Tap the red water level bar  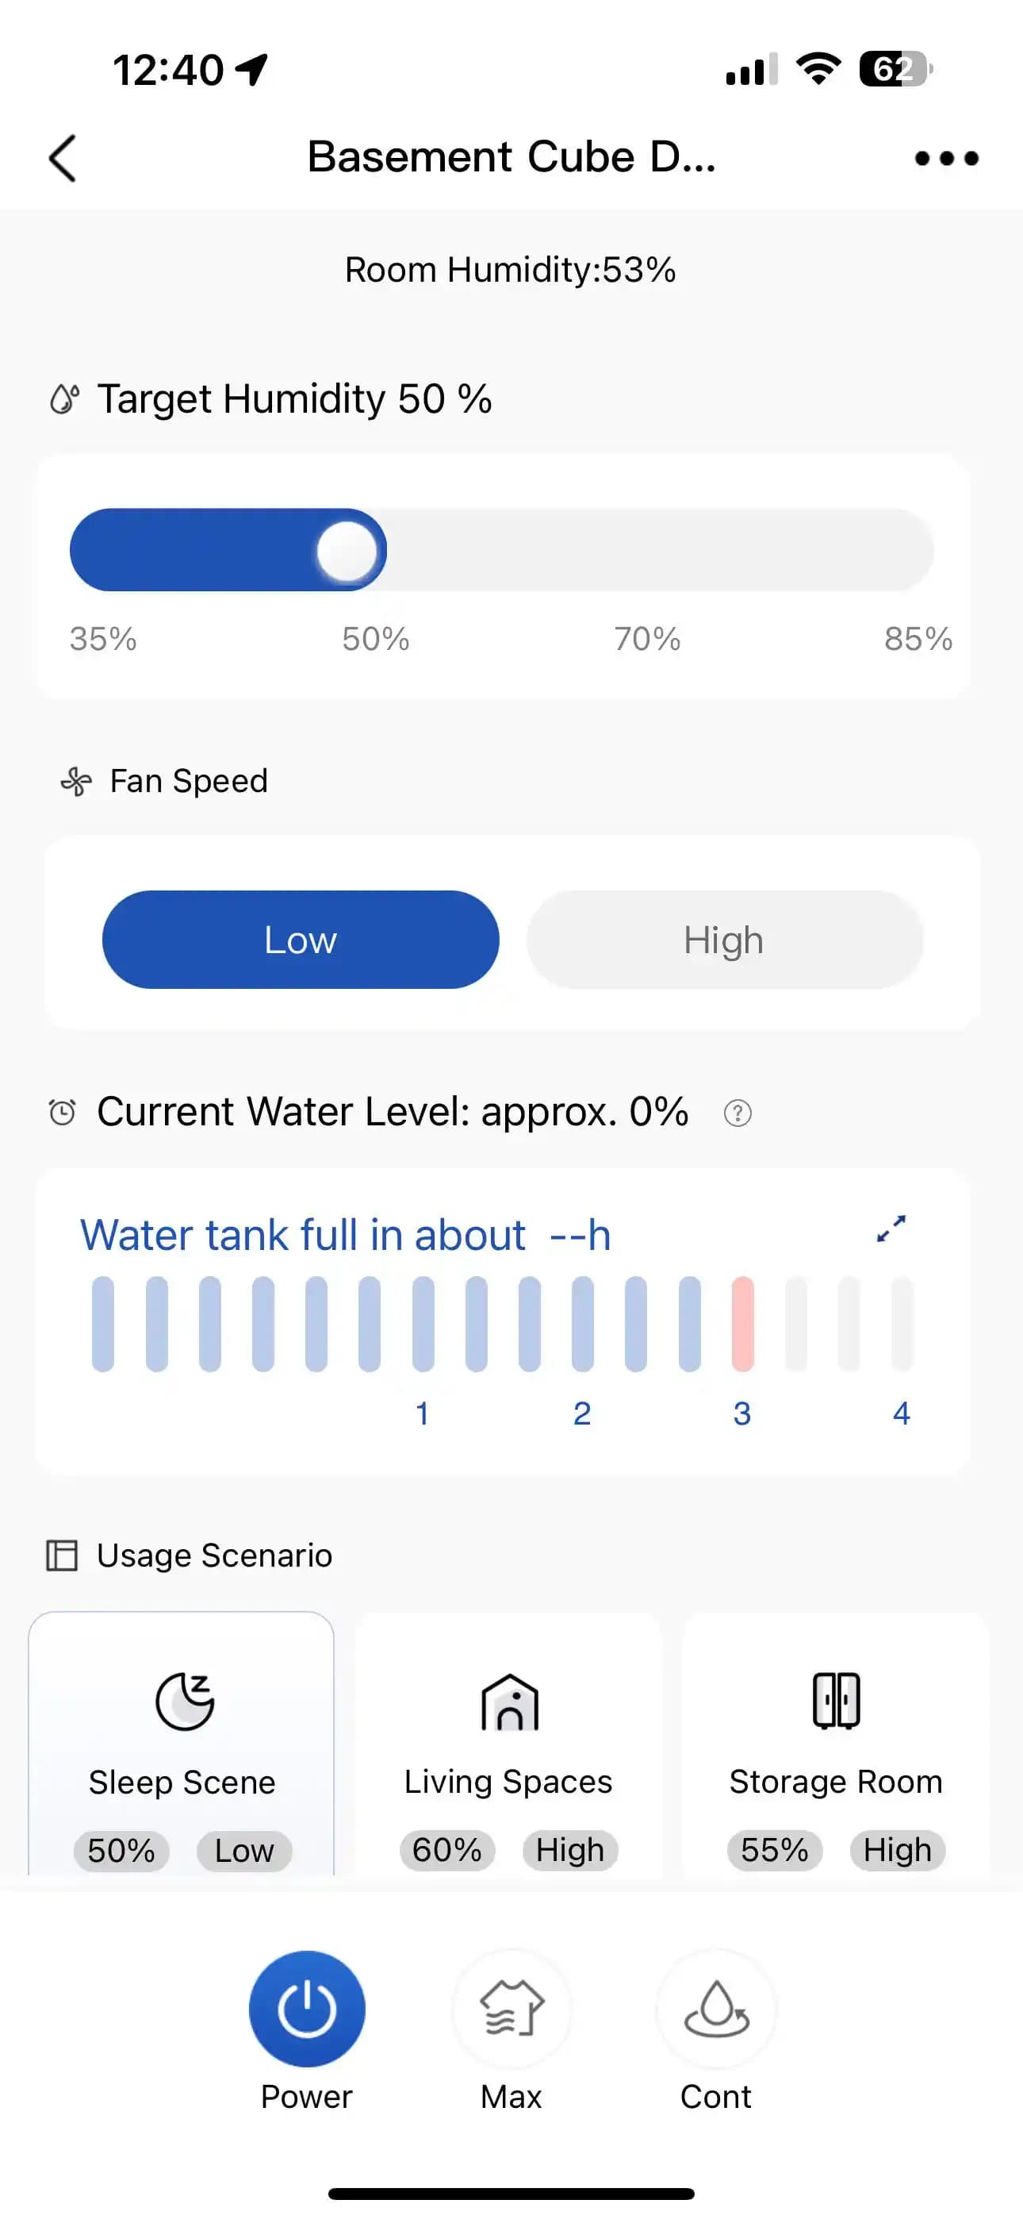[x=742, y=1324]
